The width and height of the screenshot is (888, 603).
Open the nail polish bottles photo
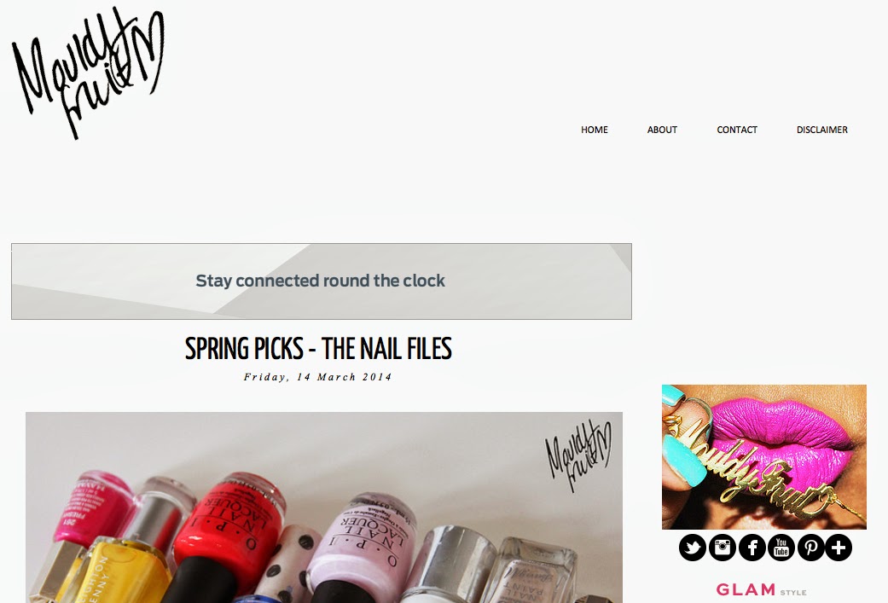click(324, 507)
